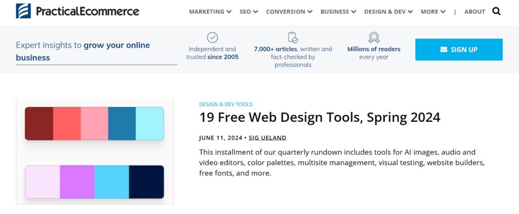Click the navy swatch in bottom palette
Viewport: 519px width, 214px height.
(146, 182)
